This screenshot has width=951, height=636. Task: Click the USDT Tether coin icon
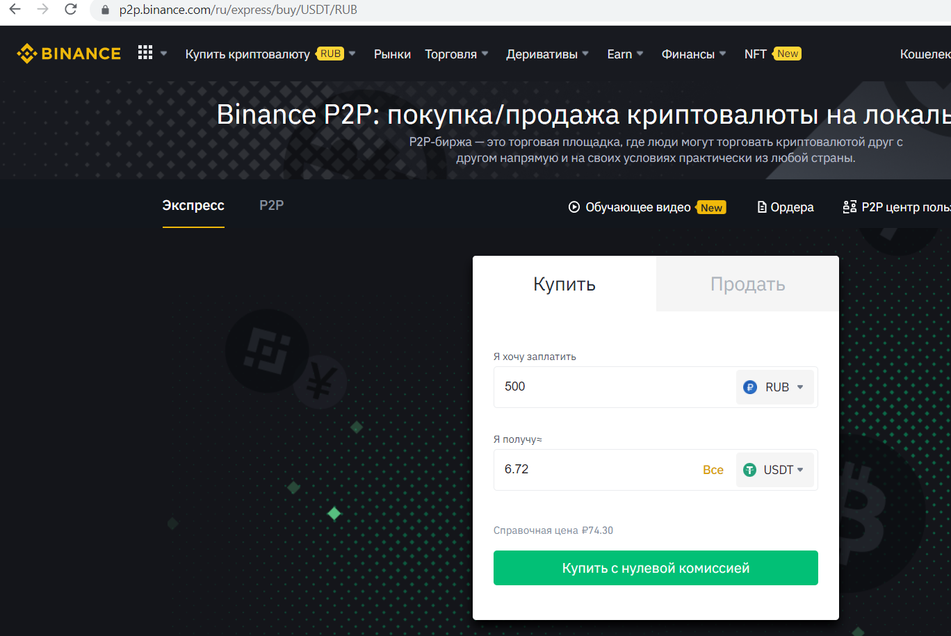tap(749, 470)
